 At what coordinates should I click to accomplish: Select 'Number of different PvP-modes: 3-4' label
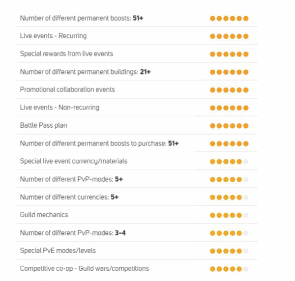click(73, 233)
